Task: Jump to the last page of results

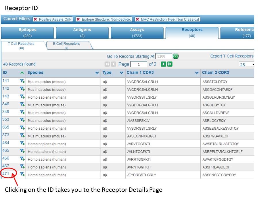Action: coord(170,64)
